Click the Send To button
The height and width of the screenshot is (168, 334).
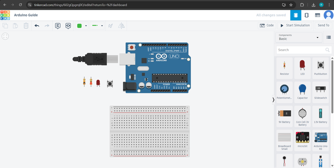coord(323,25)
